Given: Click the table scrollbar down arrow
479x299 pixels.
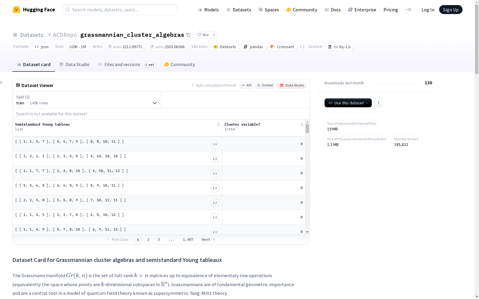Looking at the screenshot, I should (x=307, y=232).
